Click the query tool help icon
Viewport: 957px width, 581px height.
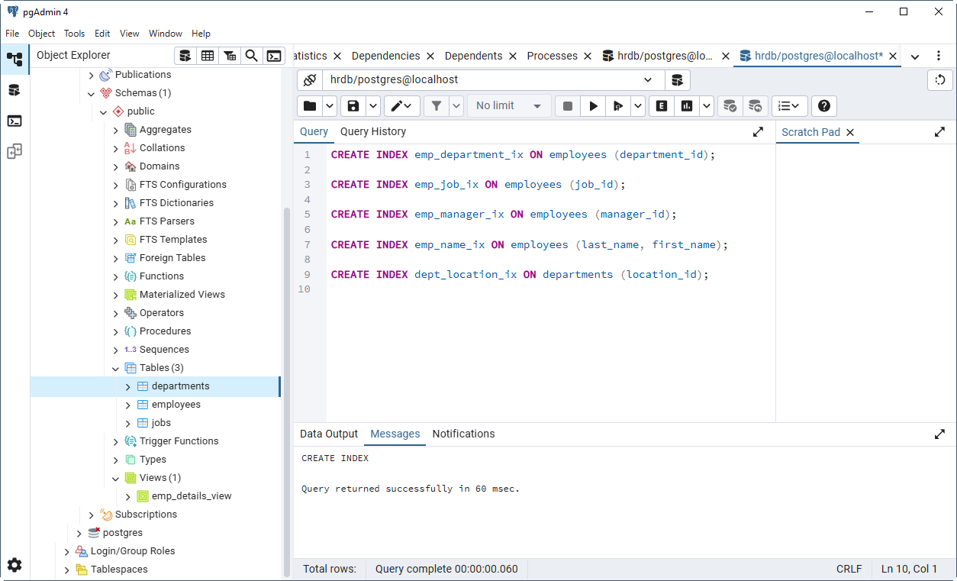824,106
